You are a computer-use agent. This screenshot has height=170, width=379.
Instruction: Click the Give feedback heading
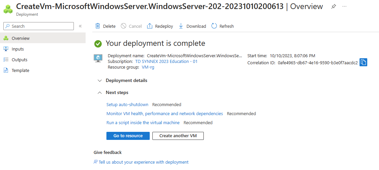pyautogui.click(x=107, y=152)
